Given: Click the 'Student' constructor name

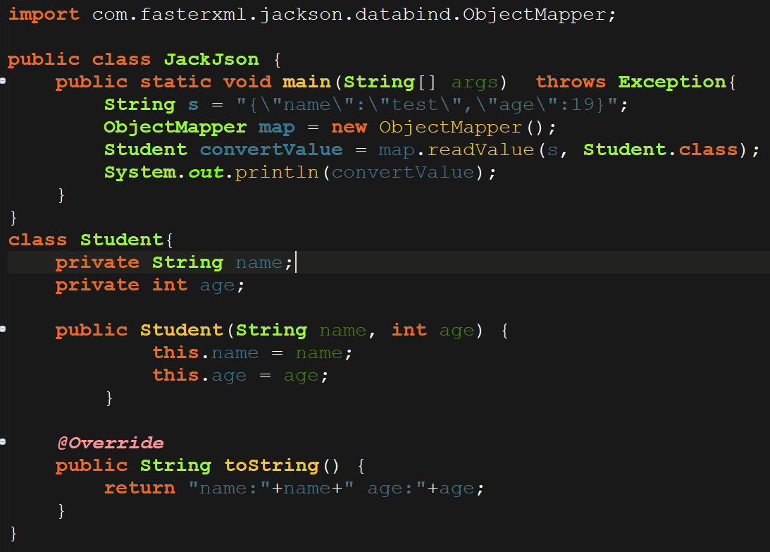Looking at the screenshot, I should [182, 331].
